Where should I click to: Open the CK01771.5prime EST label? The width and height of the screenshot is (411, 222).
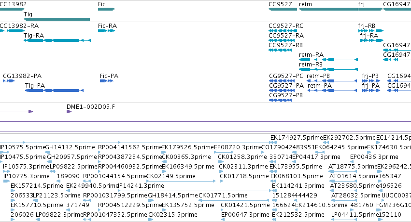pos(223,196)
